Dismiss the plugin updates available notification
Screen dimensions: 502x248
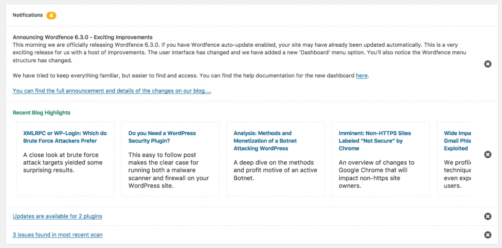tap(487, 216)
